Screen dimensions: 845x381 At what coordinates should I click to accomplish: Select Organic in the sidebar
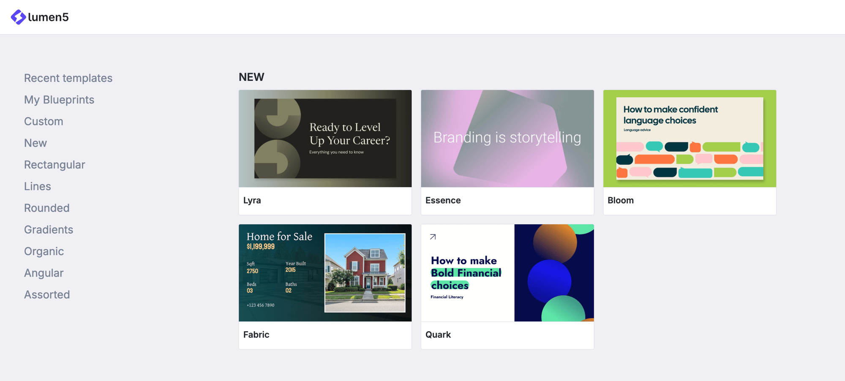(44, 251)
